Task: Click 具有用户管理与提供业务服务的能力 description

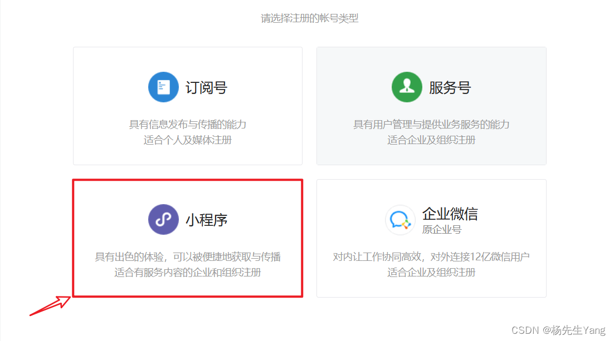Action: coord(431,125)
